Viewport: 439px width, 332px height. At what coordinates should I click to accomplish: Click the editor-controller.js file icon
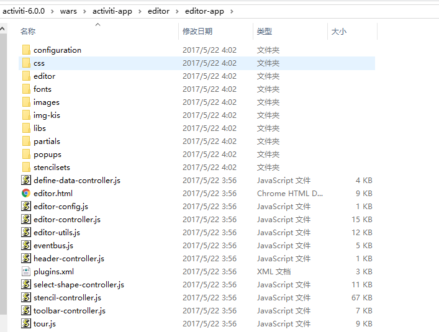coord(26,219)
